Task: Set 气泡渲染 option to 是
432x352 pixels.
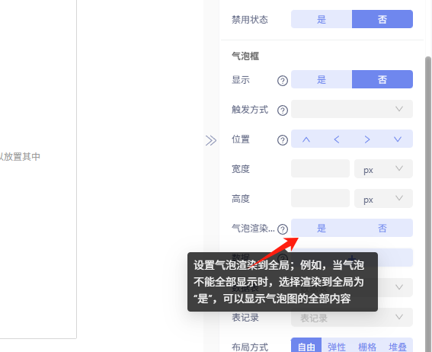Action: coord(322,228)
